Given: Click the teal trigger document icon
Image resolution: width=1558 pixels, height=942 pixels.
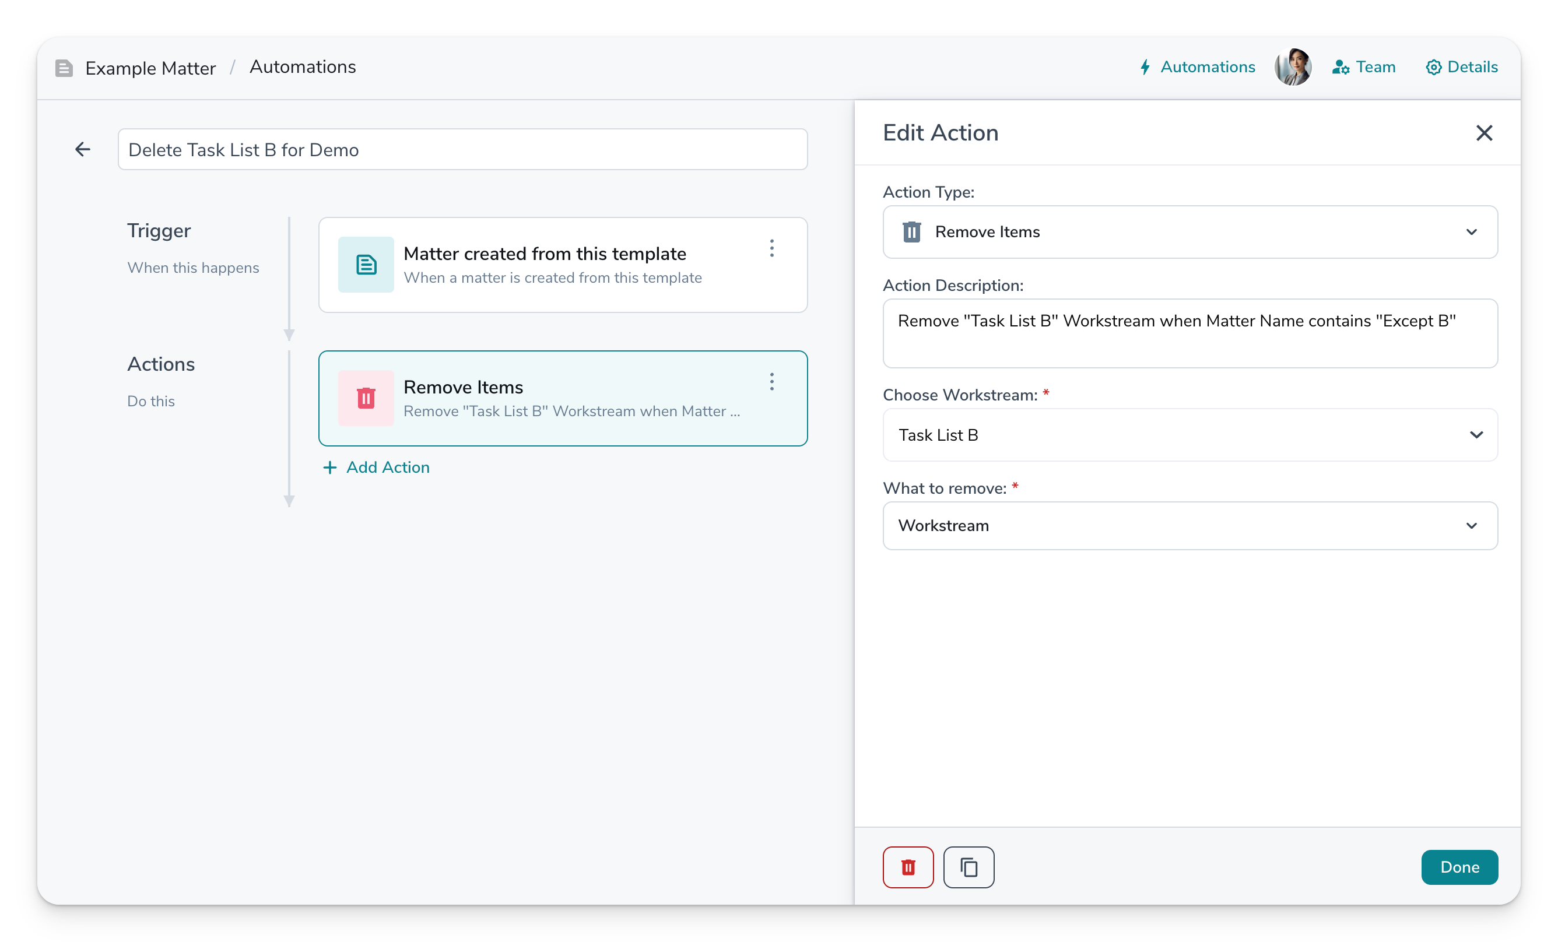Looking at the screenshot, I should coord(366,264).
